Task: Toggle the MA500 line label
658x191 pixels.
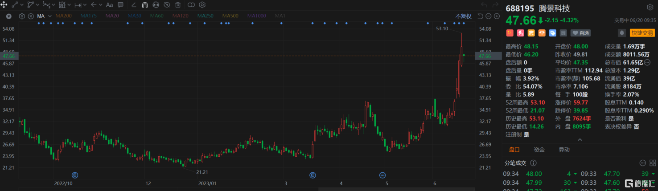Action: [230, 16]
